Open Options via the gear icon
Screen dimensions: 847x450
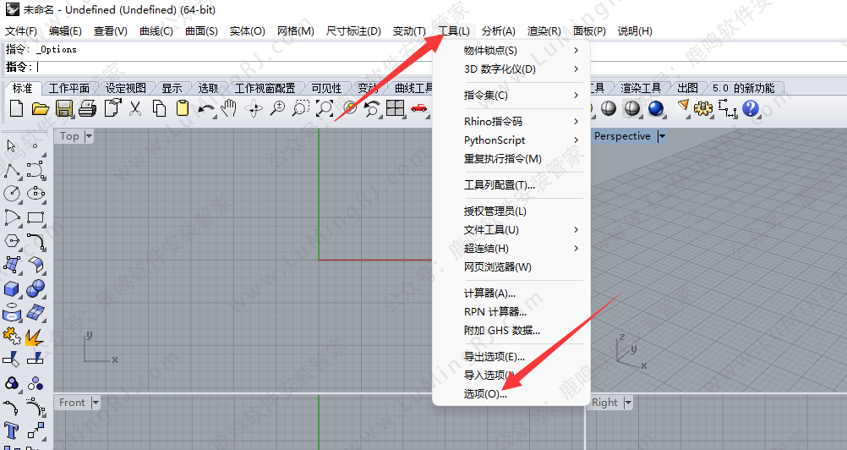(x=703, y=108)
